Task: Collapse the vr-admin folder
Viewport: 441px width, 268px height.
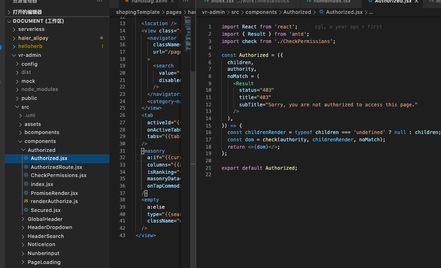Action: coord(14,55)
